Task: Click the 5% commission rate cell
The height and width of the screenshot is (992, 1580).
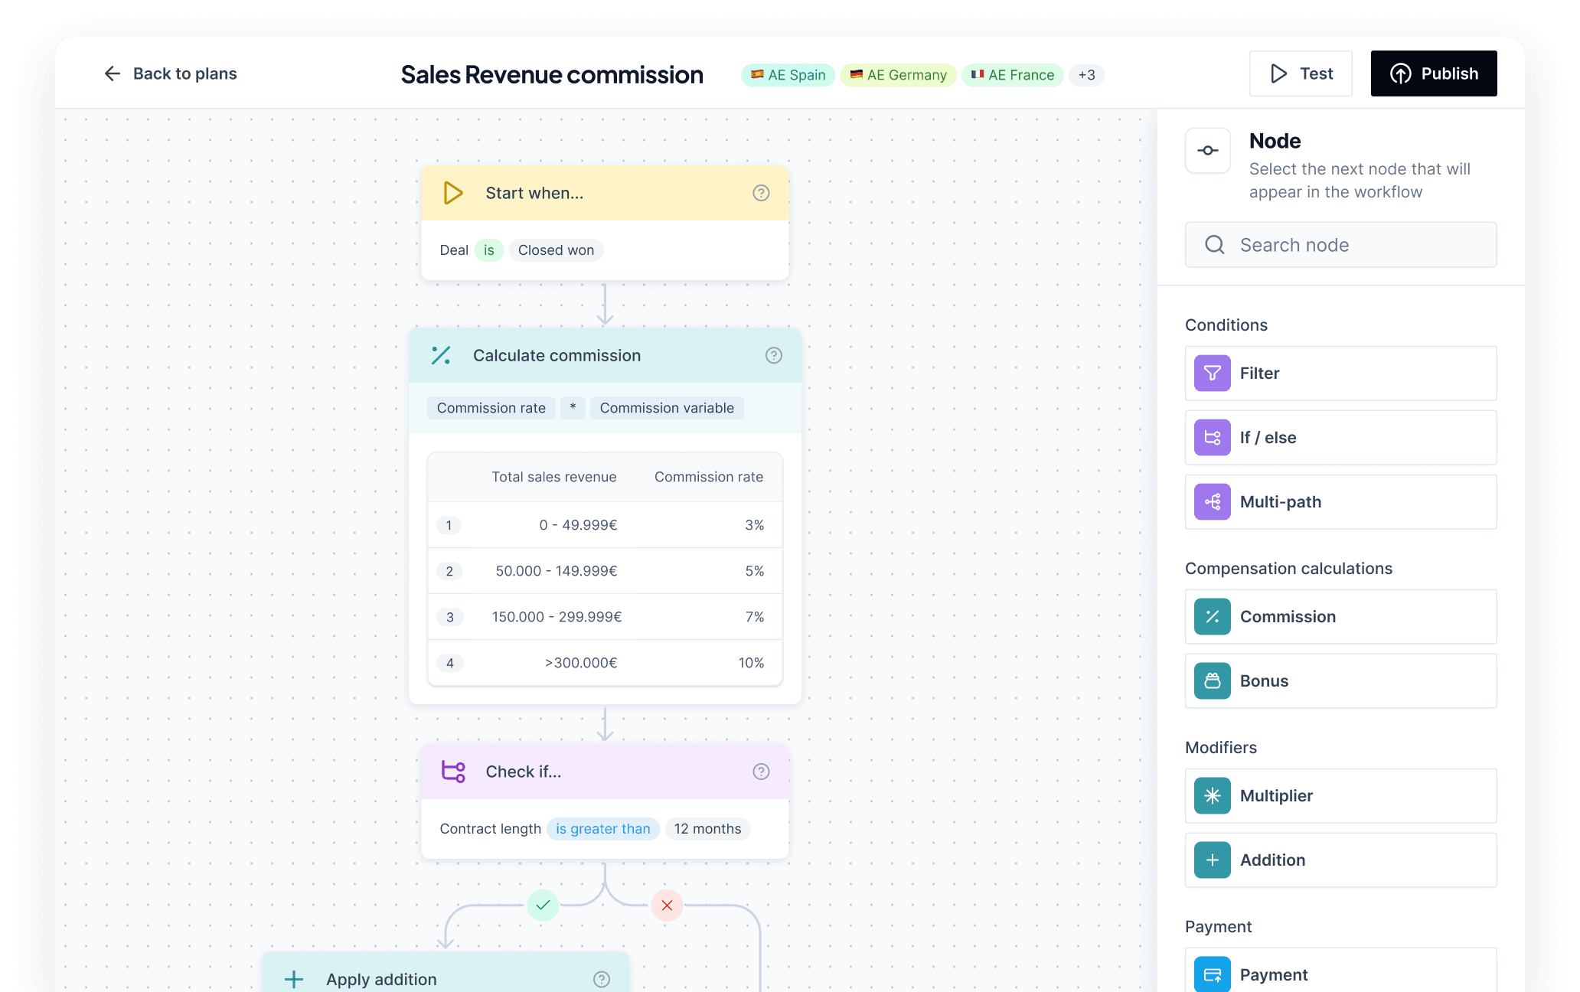Action: tap(755, 571)
